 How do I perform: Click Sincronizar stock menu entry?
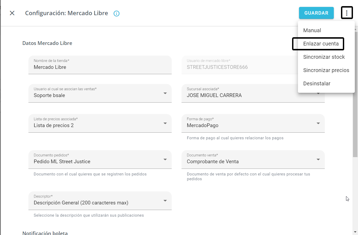click(324, 57)
